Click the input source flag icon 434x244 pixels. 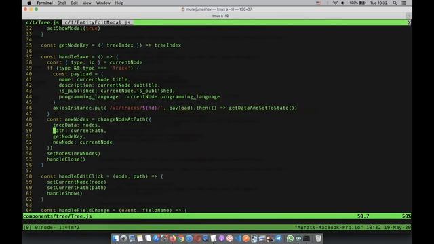pos(318,3)
